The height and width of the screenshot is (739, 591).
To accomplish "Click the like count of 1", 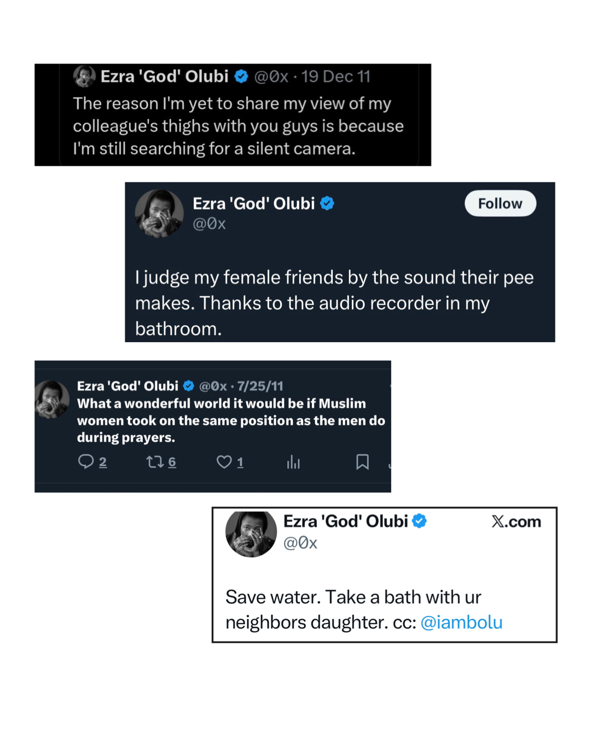I will click(x=240, y=463).
